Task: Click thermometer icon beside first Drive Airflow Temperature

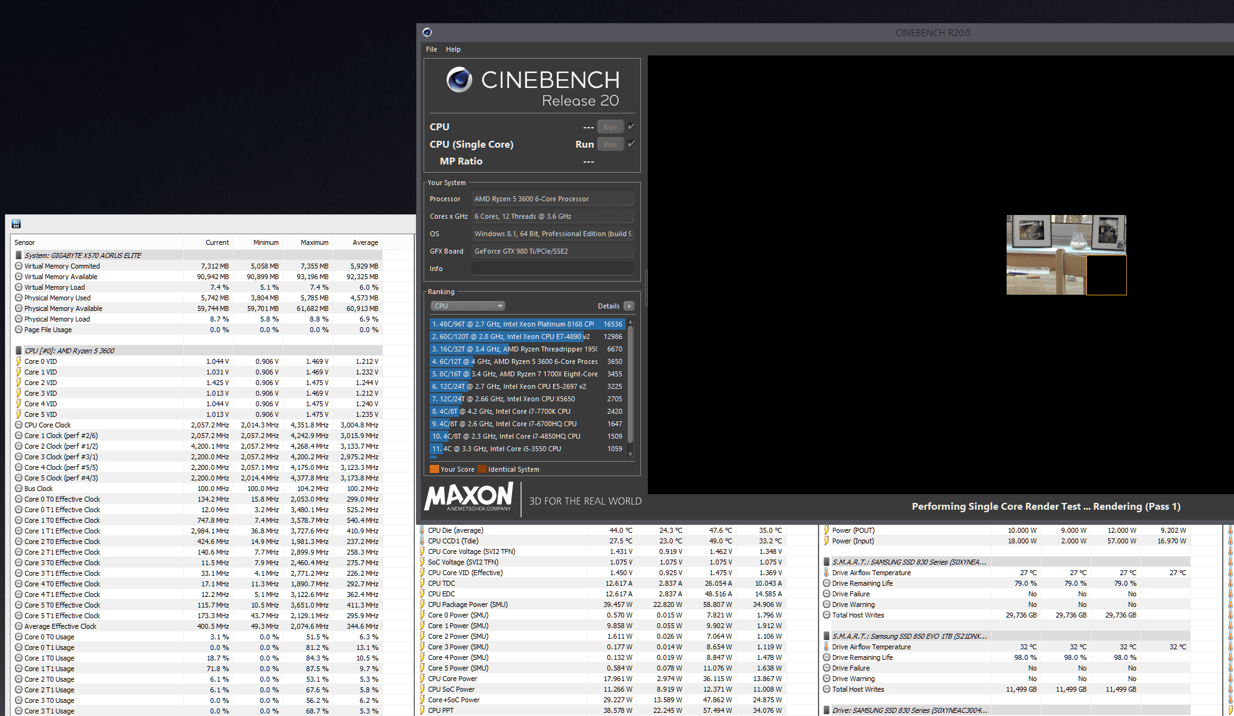Action: 827,573
